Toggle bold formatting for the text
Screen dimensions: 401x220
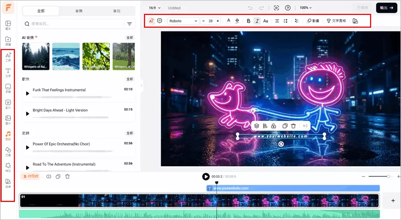point(248,21)
